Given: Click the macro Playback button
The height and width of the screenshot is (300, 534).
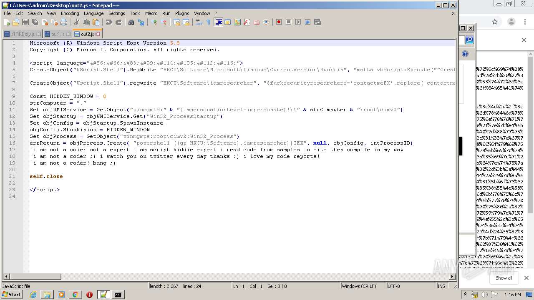Looking at the screenshot, I should tap(298, 22).
